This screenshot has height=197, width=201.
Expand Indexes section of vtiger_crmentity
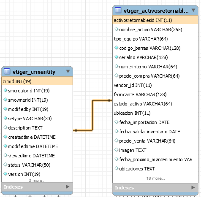(x=68, y=186)
